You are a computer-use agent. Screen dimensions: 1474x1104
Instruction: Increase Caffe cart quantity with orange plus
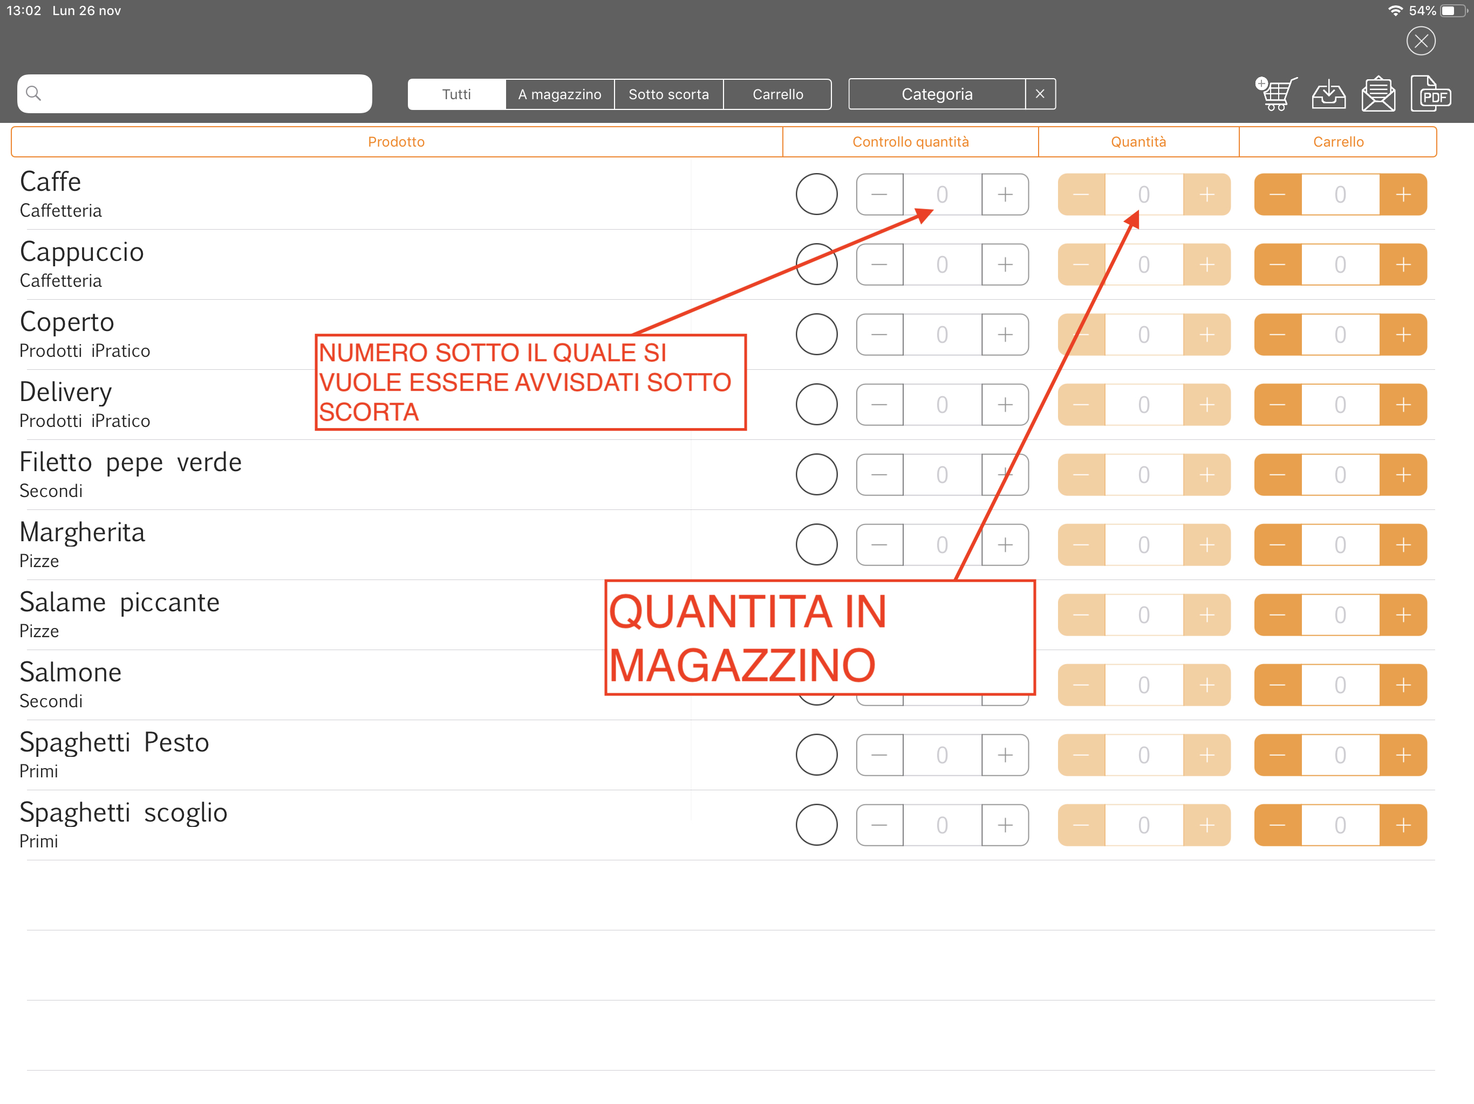[1403, 195]
